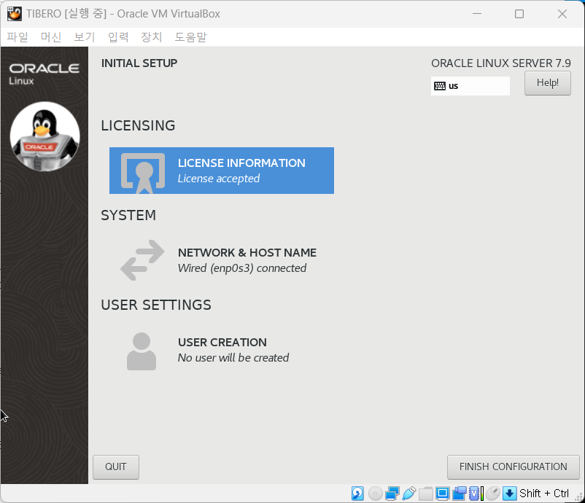Image resolution: width=585 pixels, height=503 pixels.
Task: Click the License Information ribbon icon
Action: point(142,172)
